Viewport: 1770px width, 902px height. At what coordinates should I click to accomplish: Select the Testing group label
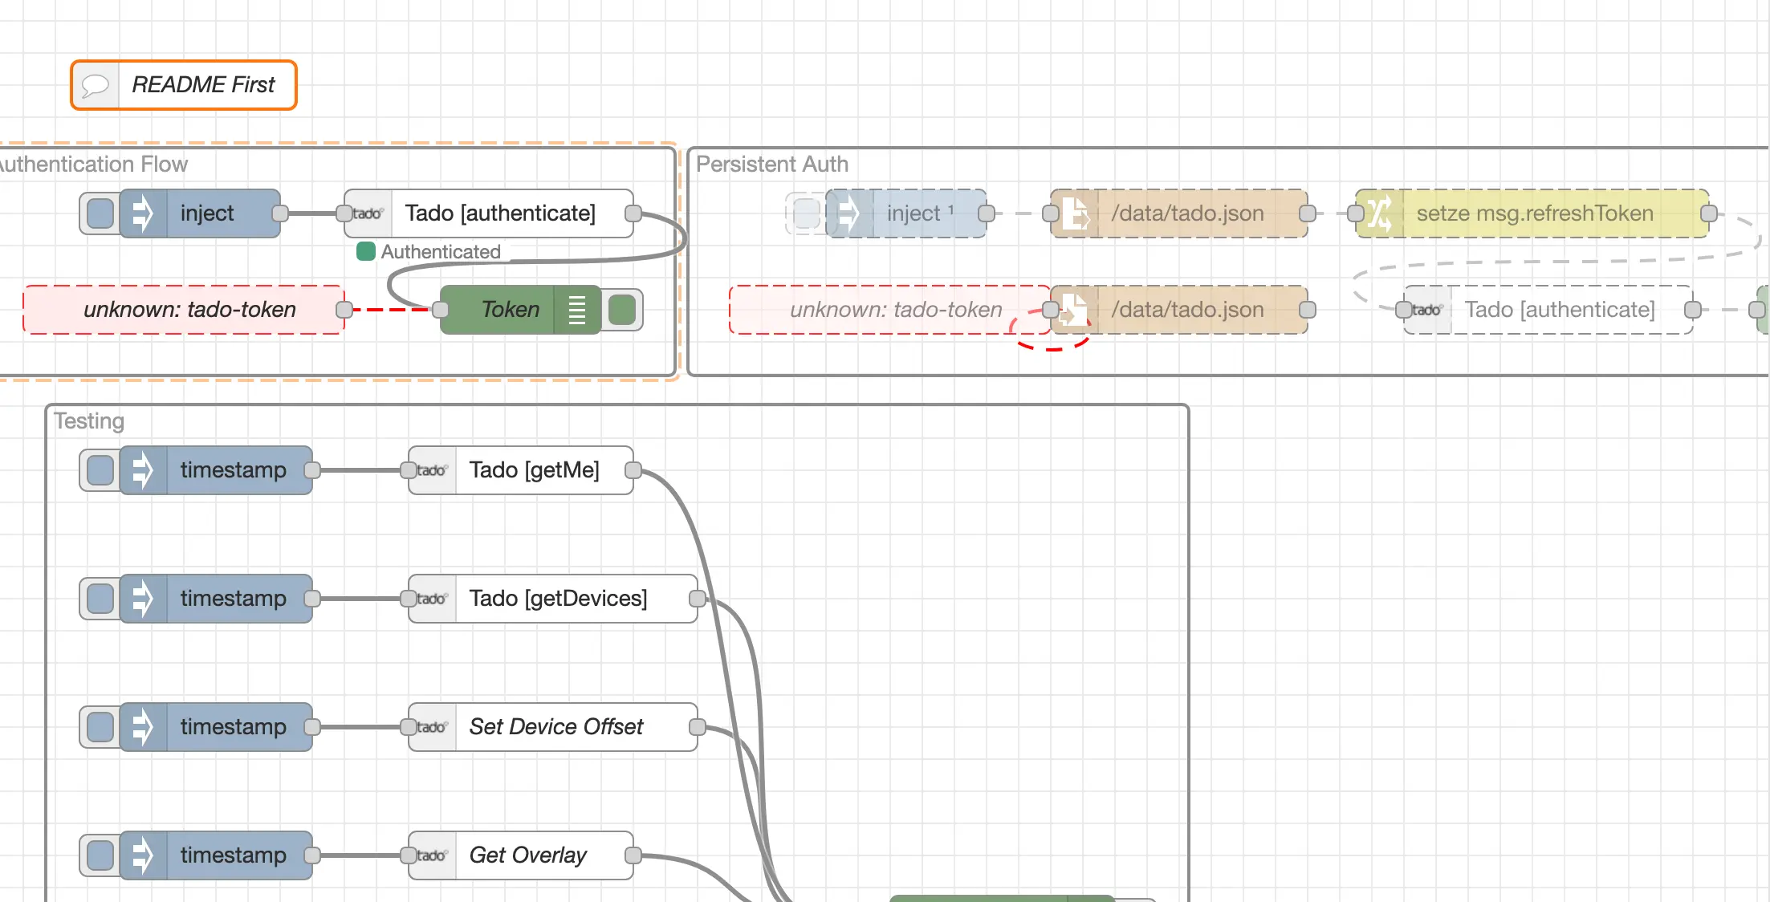tap(89, 421)
